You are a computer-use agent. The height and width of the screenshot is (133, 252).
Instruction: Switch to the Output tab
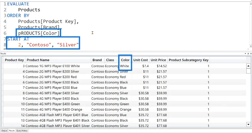[x=4, y=130]
